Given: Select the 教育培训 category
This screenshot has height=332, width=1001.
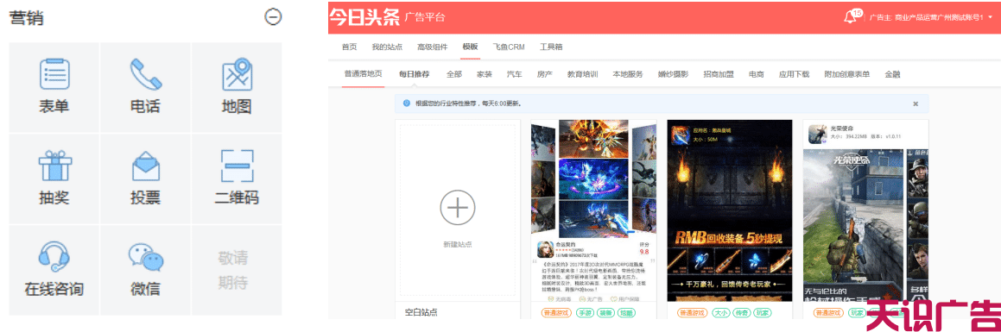Looking at the screenshot, I should click(x=582, y=74).
